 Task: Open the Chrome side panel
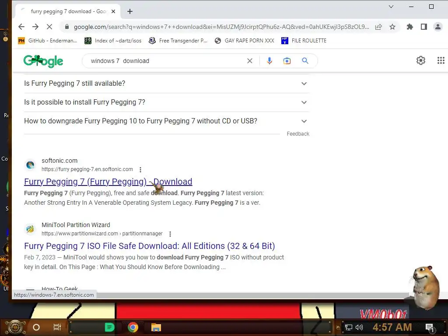pos(423,27)
